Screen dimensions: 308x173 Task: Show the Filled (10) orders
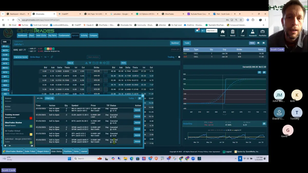pyautogui.click(x=49, y=98)
